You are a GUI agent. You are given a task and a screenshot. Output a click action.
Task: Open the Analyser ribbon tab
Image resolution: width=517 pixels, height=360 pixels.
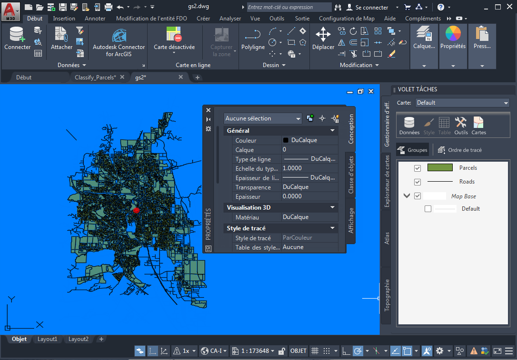[230, 19]
